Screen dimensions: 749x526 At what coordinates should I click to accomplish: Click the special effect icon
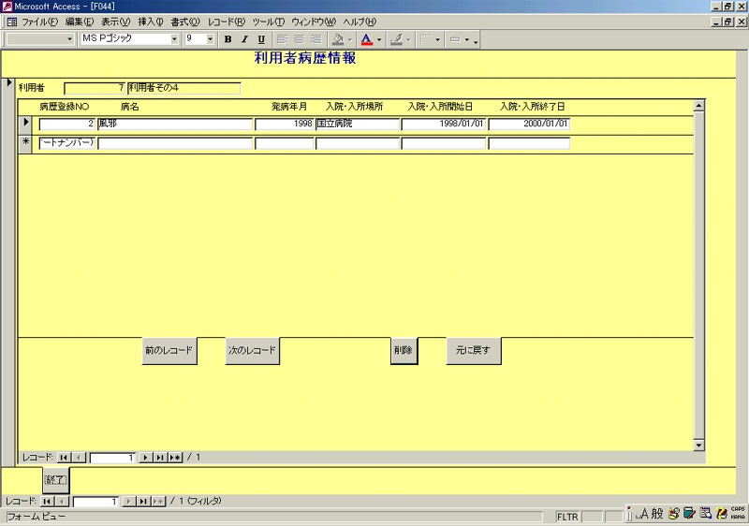pyautogui.click(x=455, y=39)
